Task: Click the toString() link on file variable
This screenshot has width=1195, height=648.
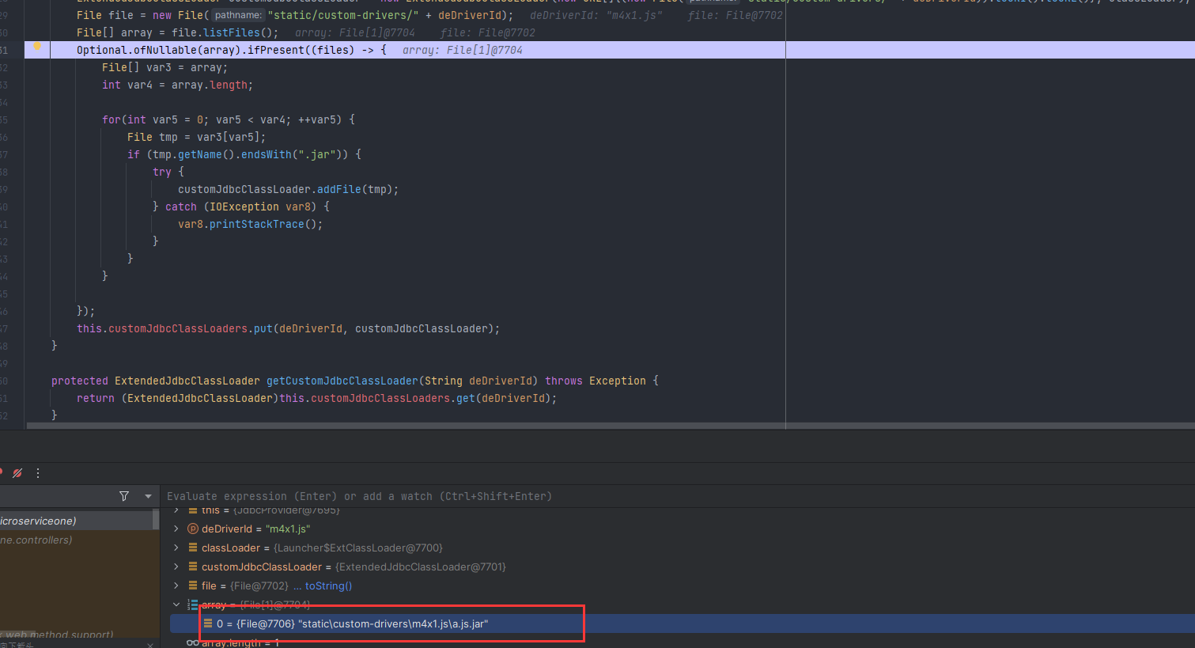Action: click(328, 585)
